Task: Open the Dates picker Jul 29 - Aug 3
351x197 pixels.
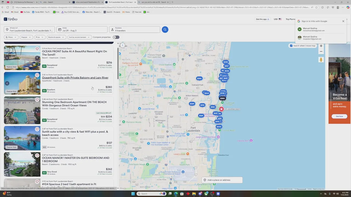Action: (x=82, y=30)
